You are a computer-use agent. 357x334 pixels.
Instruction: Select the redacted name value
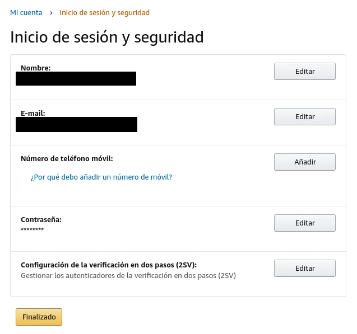[76, 78]
